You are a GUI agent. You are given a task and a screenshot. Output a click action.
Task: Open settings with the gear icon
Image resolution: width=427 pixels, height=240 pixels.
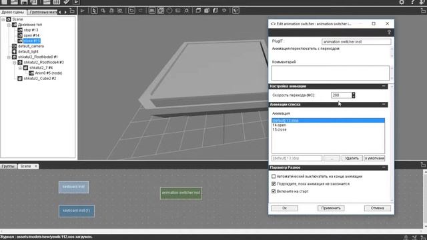[402, 2]
